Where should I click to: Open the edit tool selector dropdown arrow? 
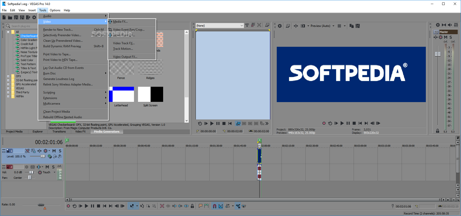point(137,206)
